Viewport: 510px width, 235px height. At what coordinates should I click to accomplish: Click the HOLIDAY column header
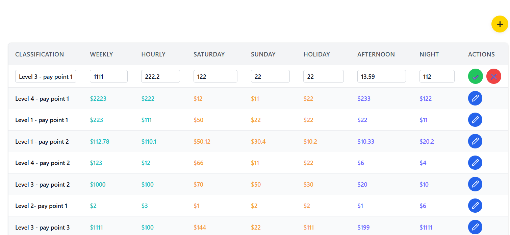(316, 54)
